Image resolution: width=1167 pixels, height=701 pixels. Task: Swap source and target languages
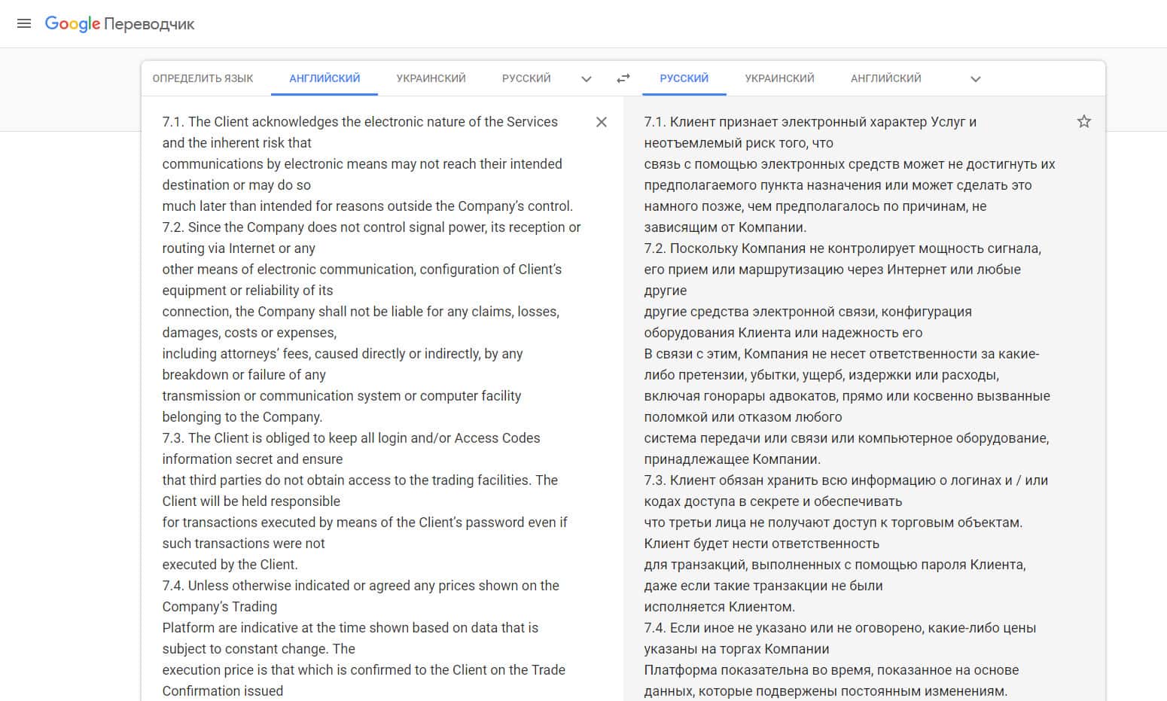click(x=623, y=78)
